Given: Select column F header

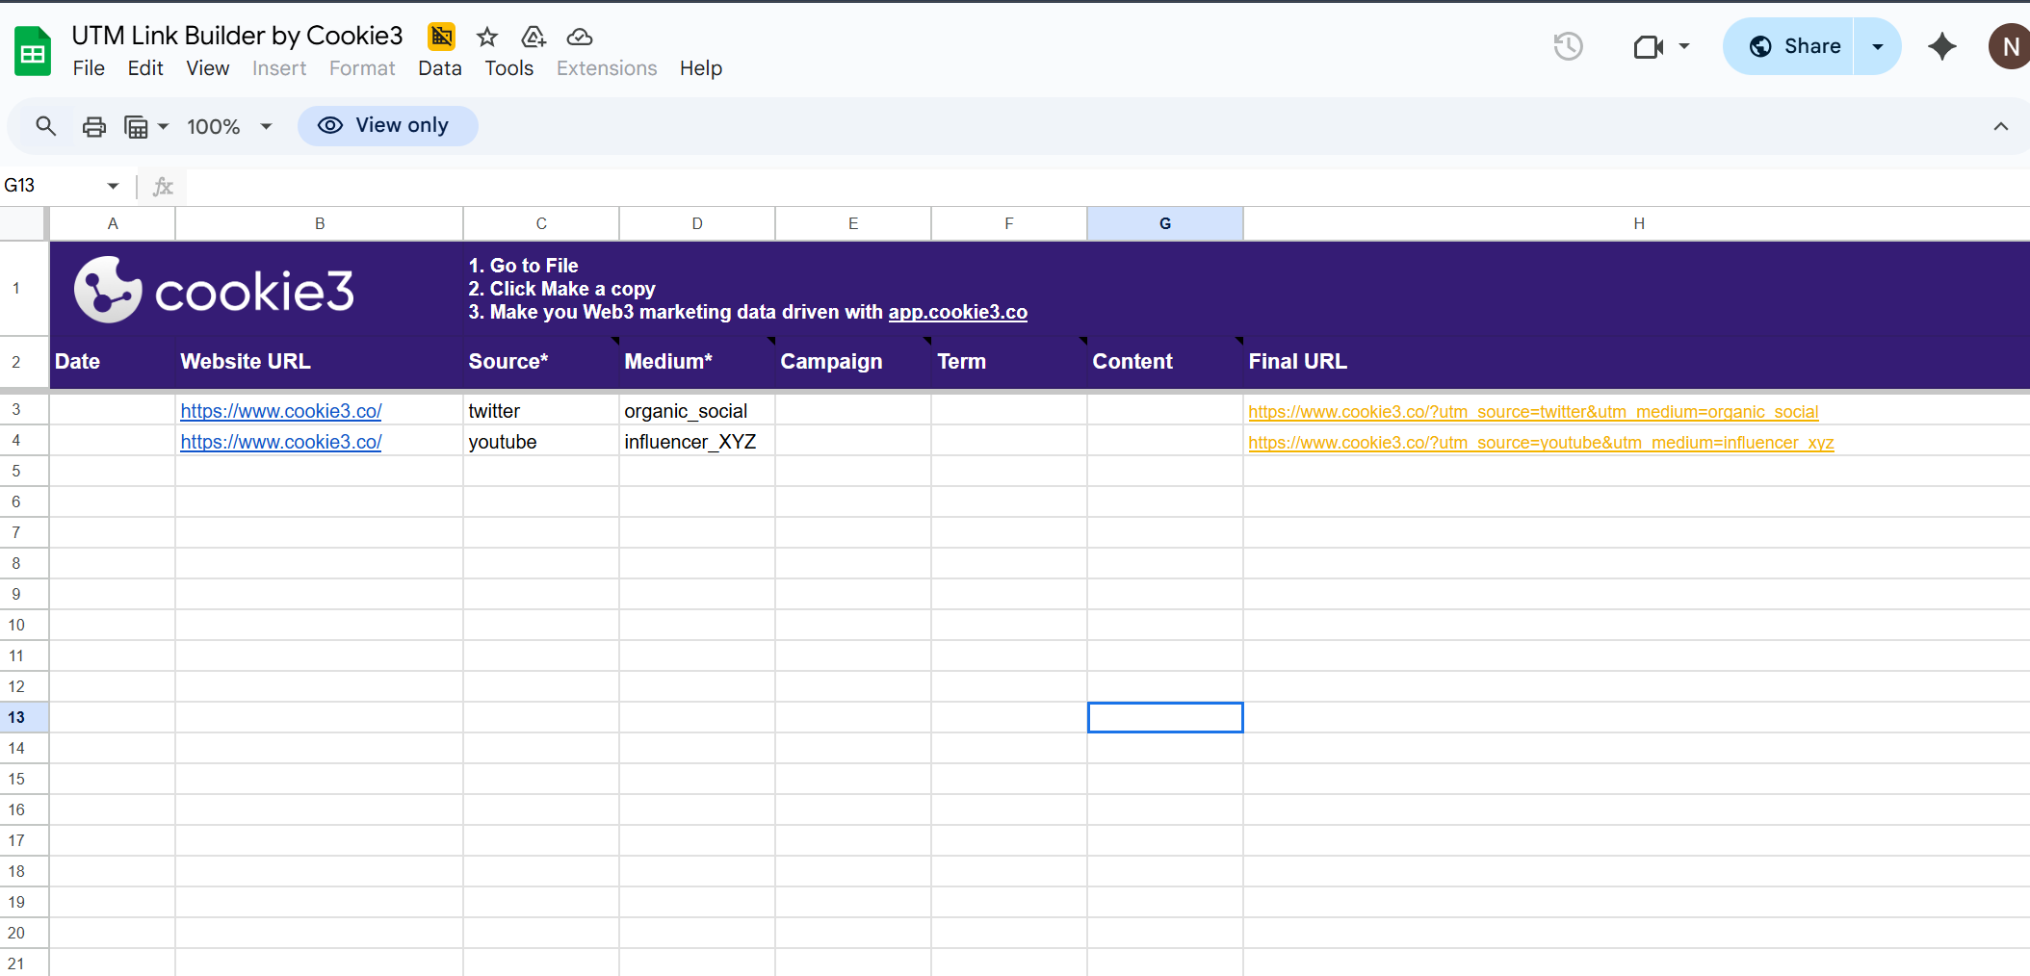Looking at the screenshot, I should click(1009, 223).
